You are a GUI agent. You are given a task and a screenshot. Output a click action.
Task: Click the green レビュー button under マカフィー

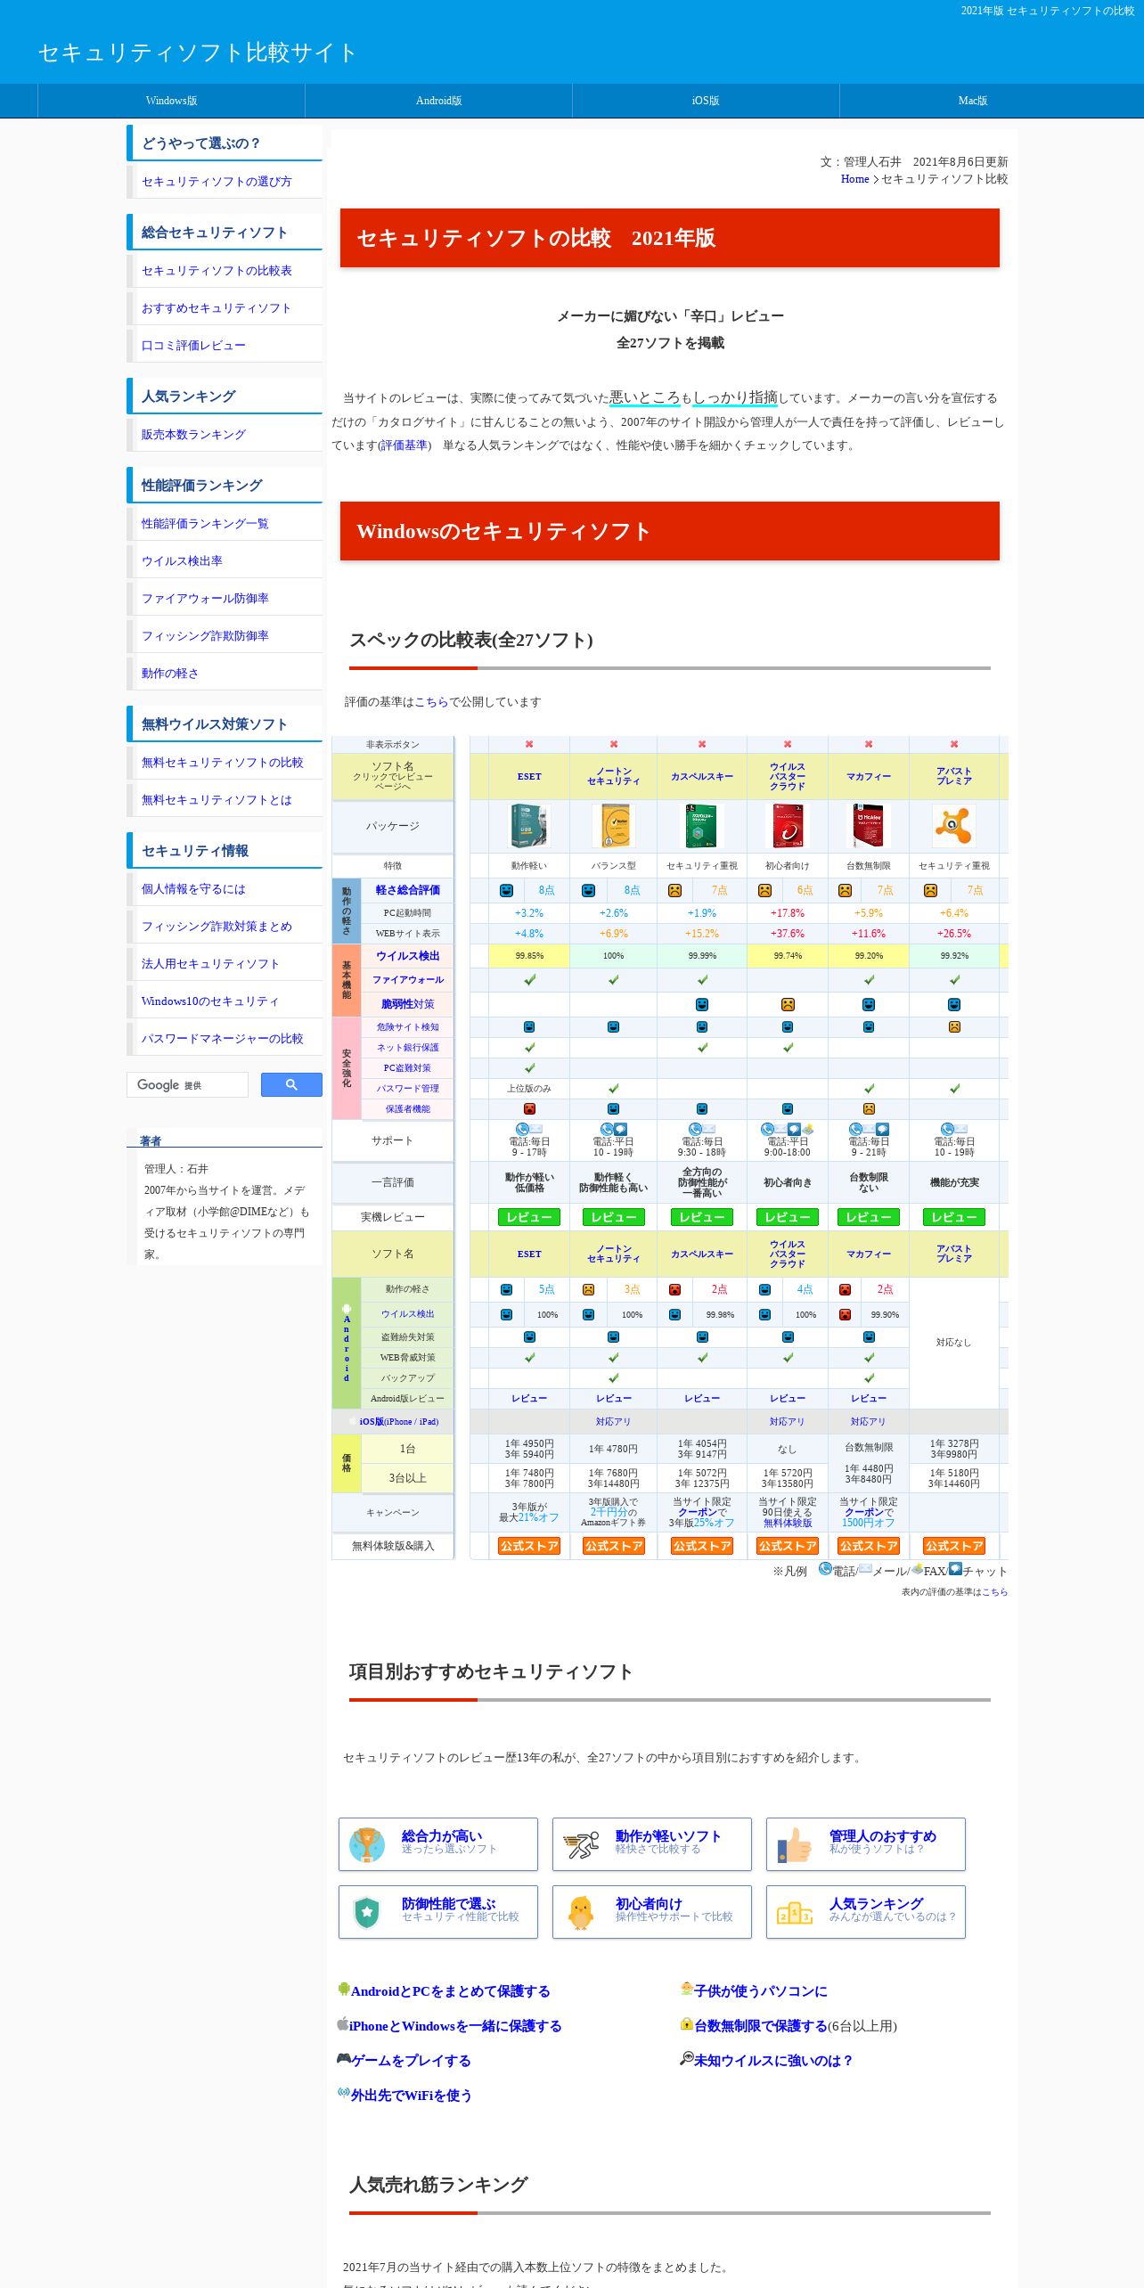click(869, 1217)
